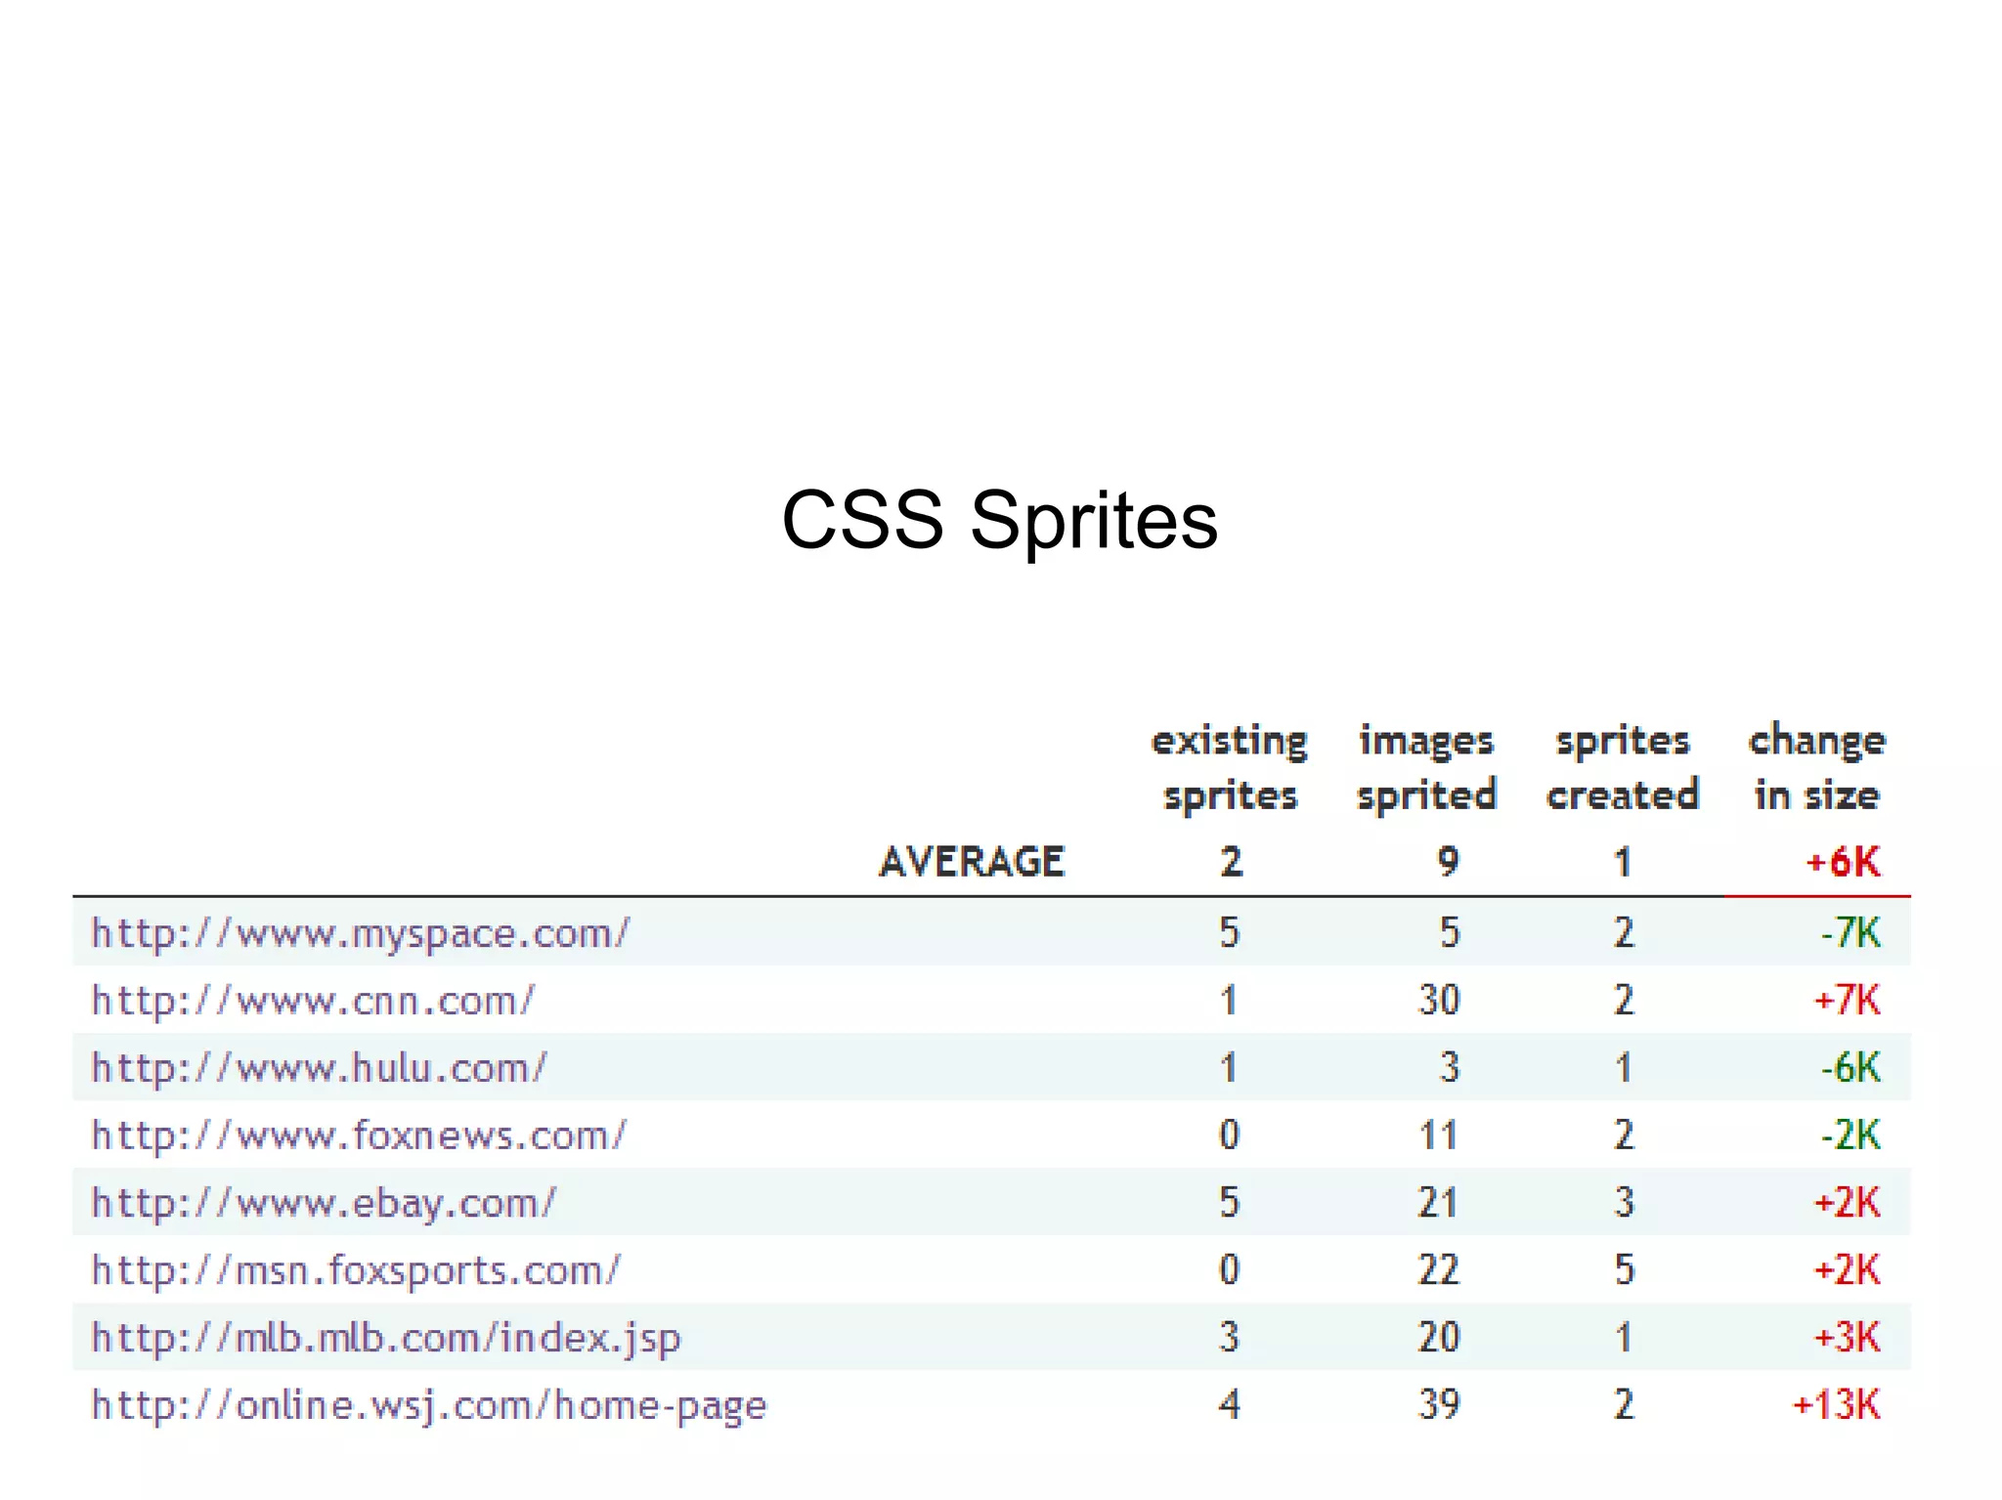Viewport: 2002px width, 1500px height.
Task: Select the 'sprites created' column header
Action: pos(1623,768)
